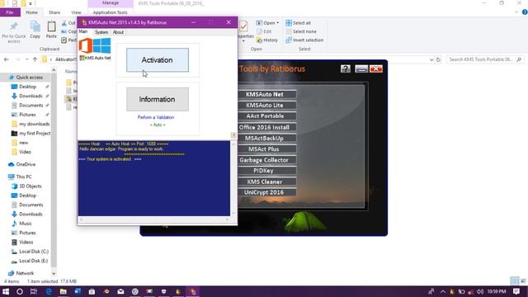The image size is (528, 297).
Task: Click the Perform a Validation link
Action: (156, 117)
